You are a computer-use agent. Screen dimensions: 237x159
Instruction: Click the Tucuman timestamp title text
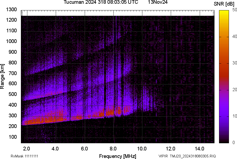pos(101,2)
